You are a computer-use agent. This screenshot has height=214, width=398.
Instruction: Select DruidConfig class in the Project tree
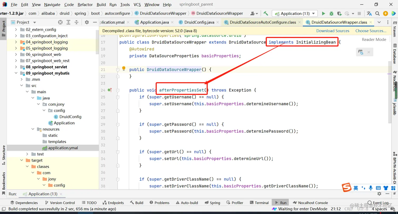tap(70, 117)
